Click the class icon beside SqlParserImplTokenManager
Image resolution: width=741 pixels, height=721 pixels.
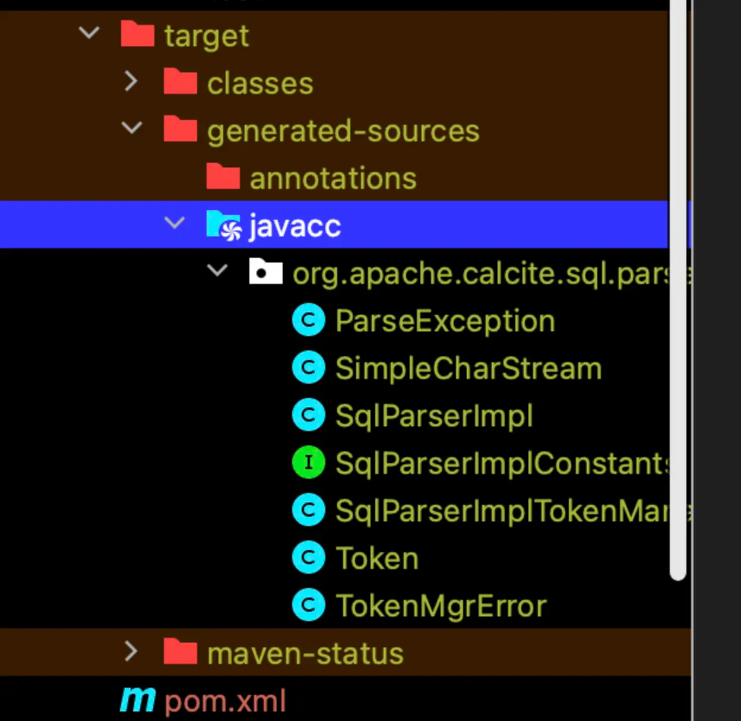(308, 510)
